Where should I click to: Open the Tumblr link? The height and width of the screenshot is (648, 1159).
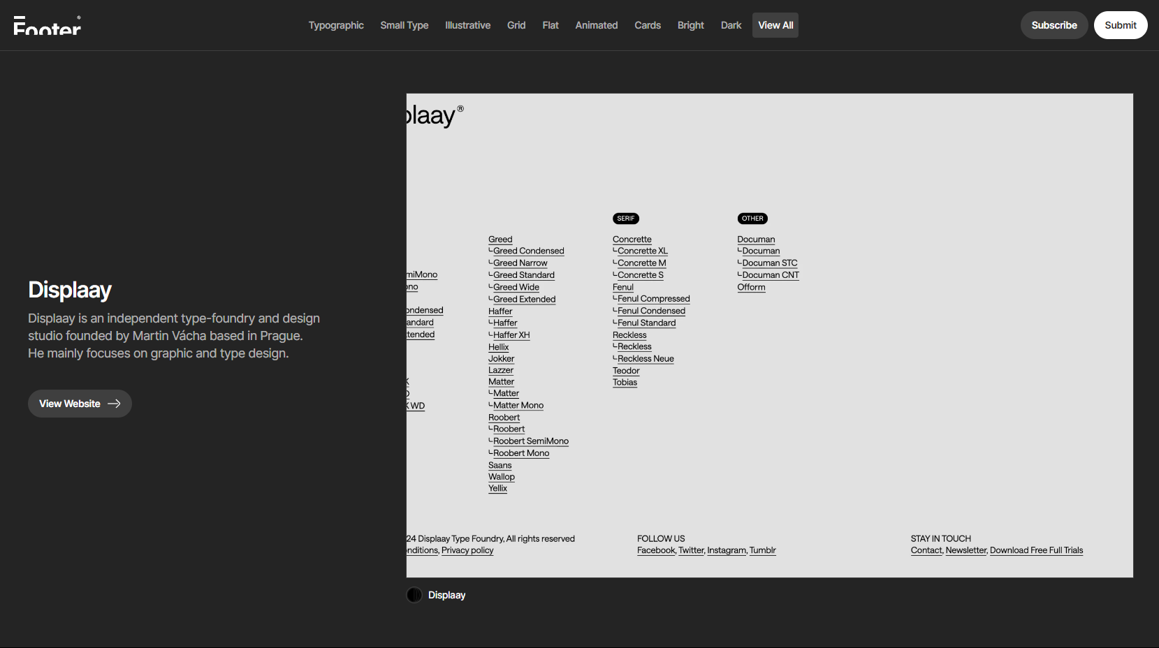[x=763, y=550]
